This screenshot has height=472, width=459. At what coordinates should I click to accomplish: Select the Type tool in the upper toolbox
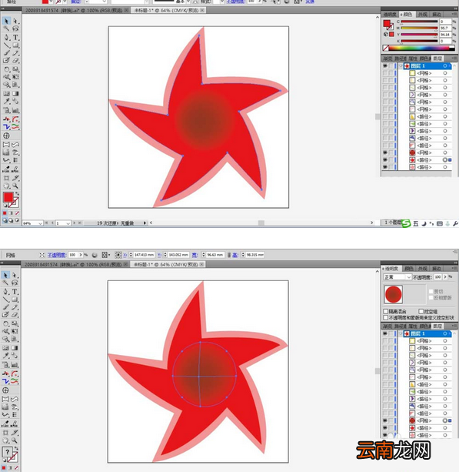click(x=15, y=37)
